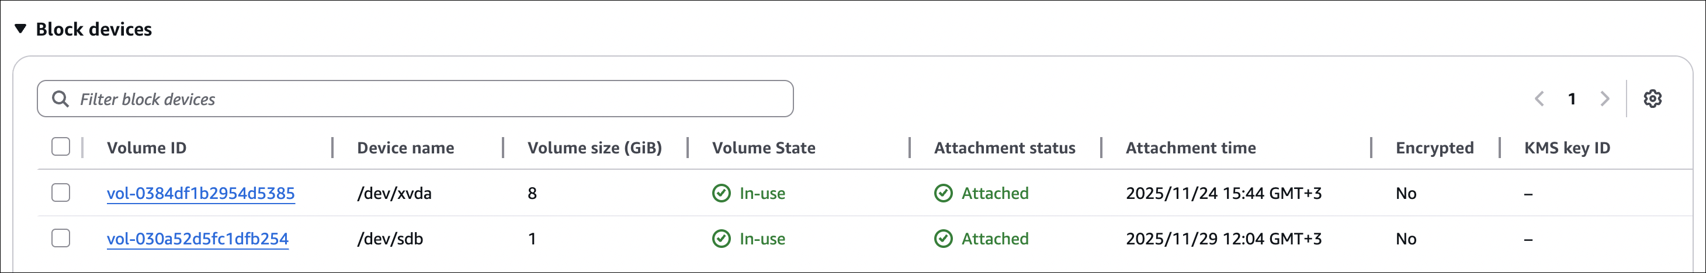Click Attached status icon for /dev/sdb
Image resolution: width=1706 pixels, height=273 pixels.
[x=943, y=239]
